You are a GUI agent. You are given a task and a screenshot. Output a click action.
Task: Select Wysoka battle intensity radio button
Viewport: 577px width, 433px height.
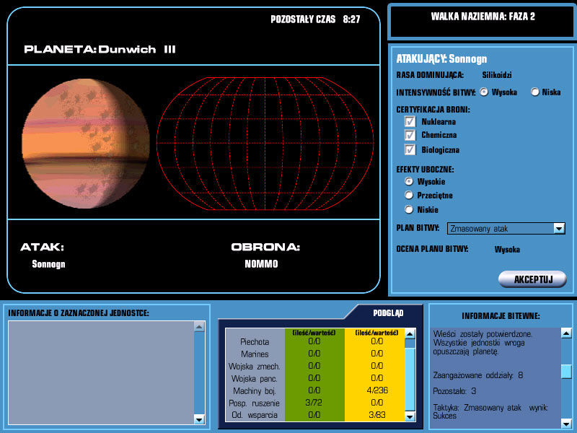484,92
